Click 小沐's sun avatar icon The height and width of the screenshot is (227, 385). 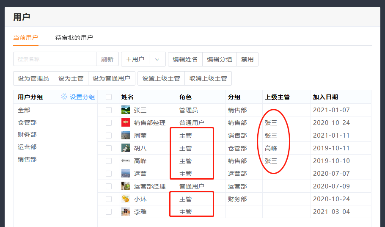pos(126,199)
